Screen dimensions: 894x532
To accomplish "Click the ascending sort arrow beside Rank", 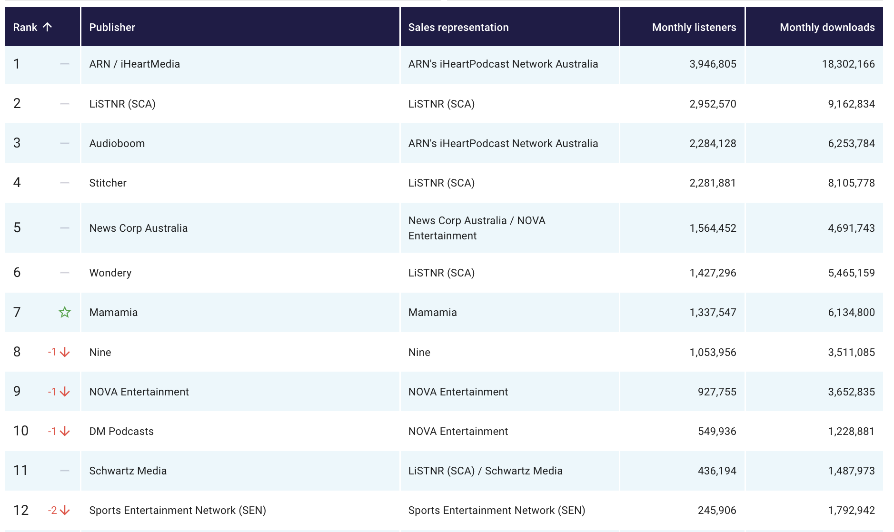I will (x=47, y=27).
